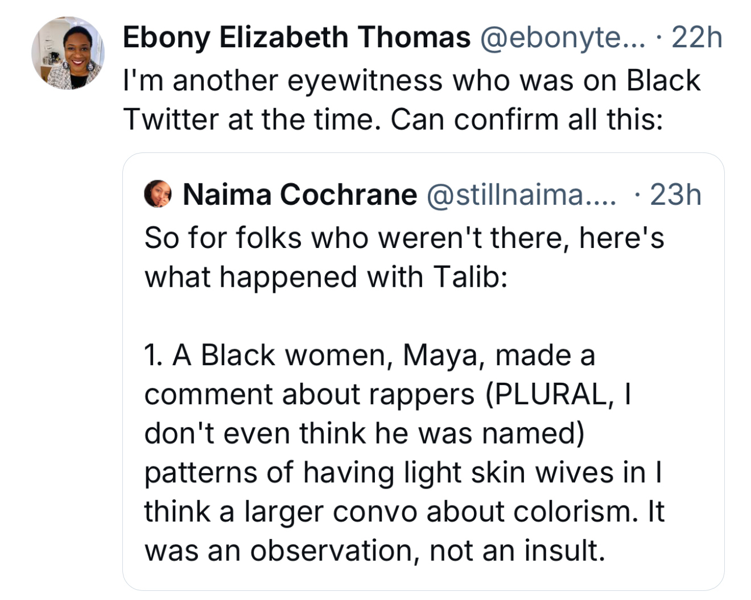This screenshot has height=600, width=751.
Task: Click the Naima Cochrane display name
Action: pyautogui.click(x=300, y=195)
